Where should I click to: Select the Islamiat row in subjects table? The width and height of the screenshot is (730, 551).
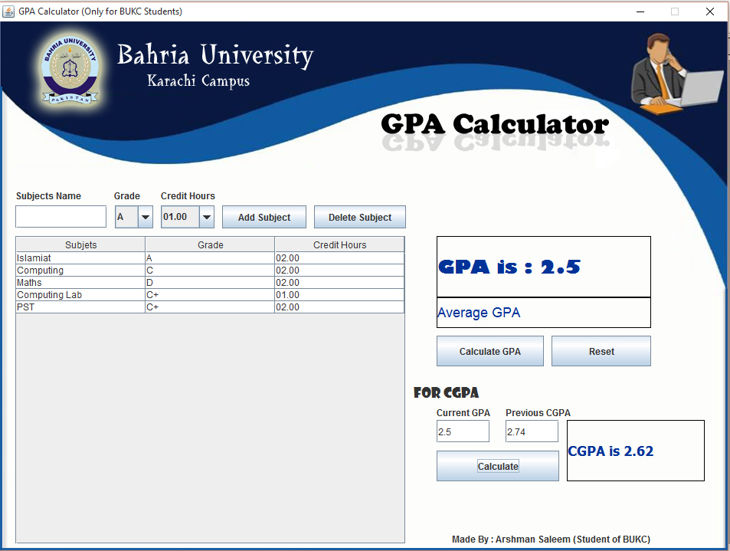210,258
